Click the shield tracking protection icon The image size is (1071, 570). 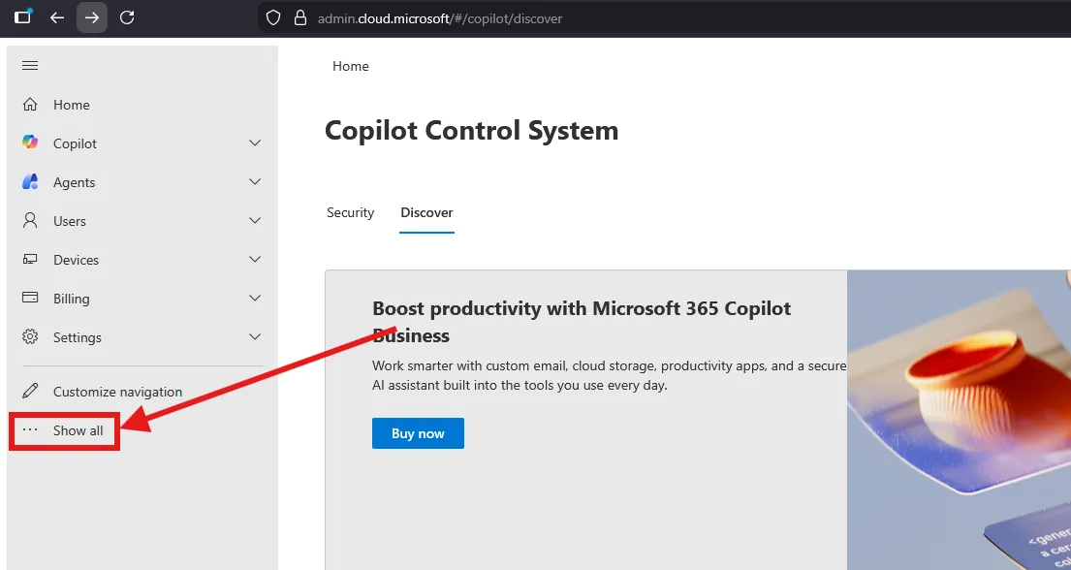click(x=273, y=17)
